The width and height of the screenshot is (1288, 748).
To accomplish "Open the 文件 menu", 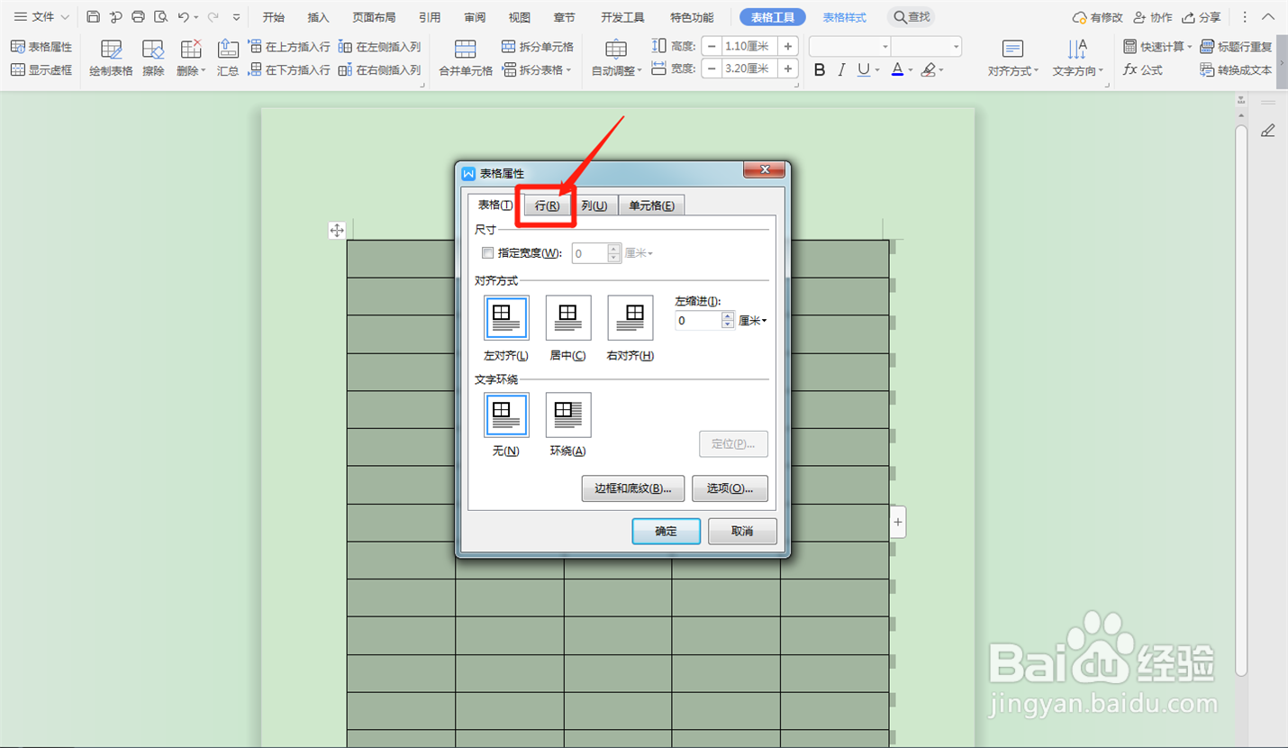I will coord(41,17).
